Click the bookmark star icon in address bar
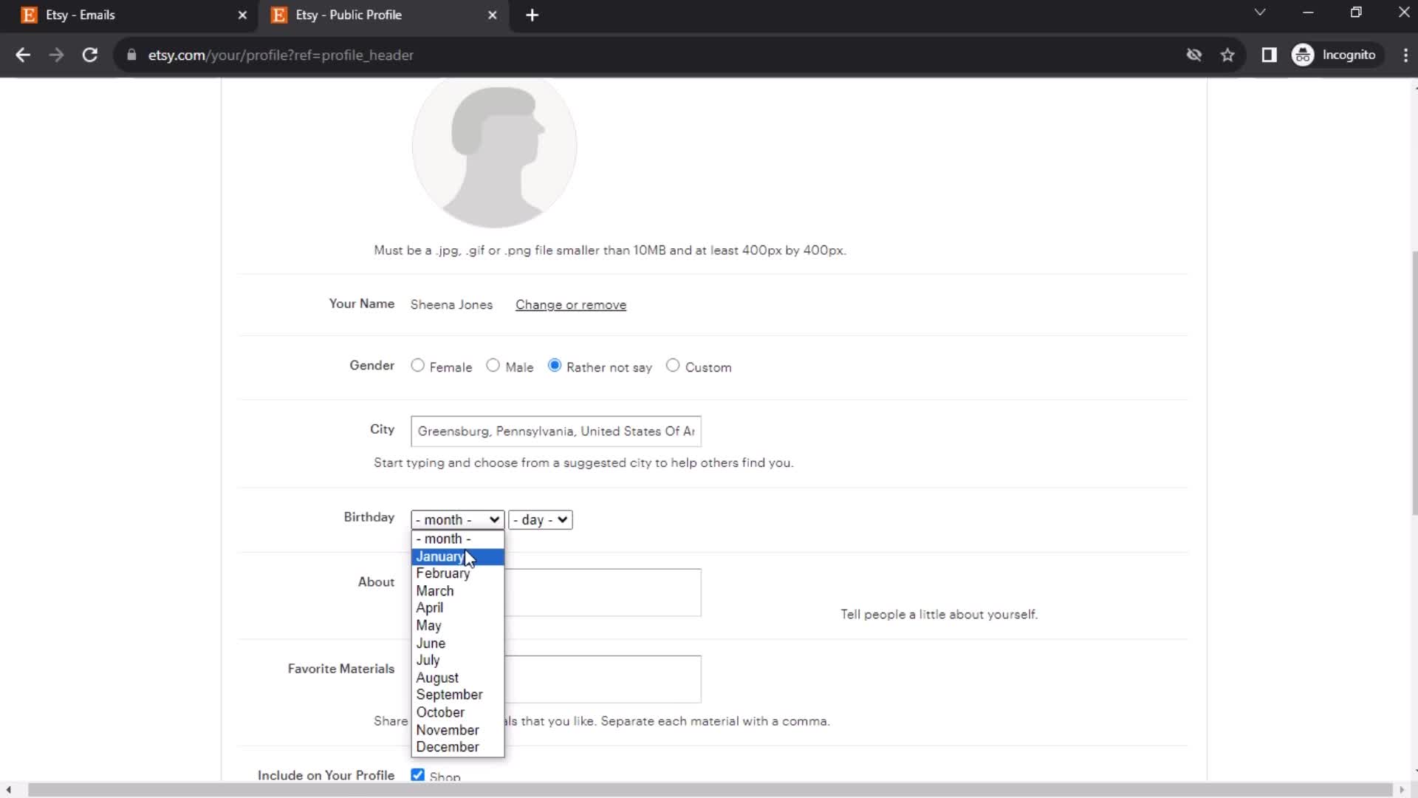 pos(1228,55)
